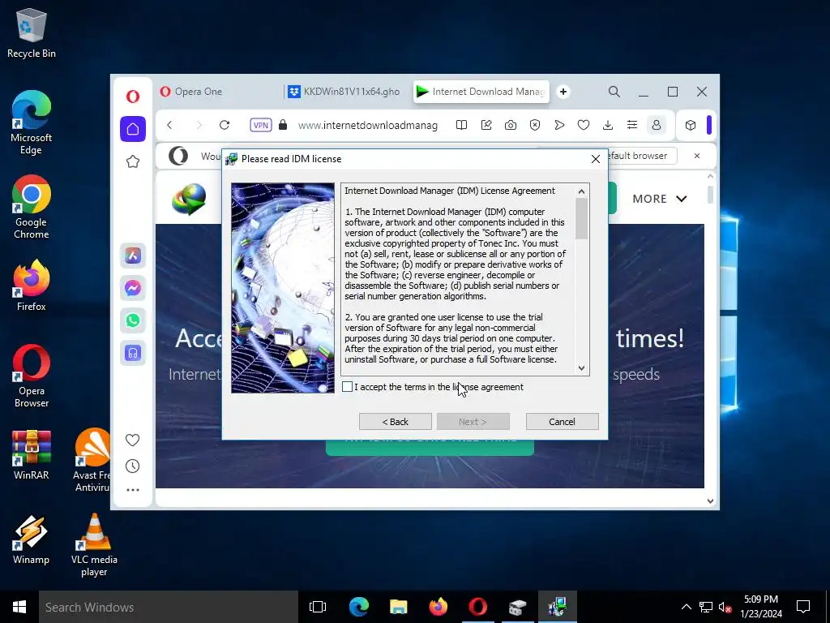Open a new tab with plus button
This screenshot has width=830, height=623.
click(563, 92)
